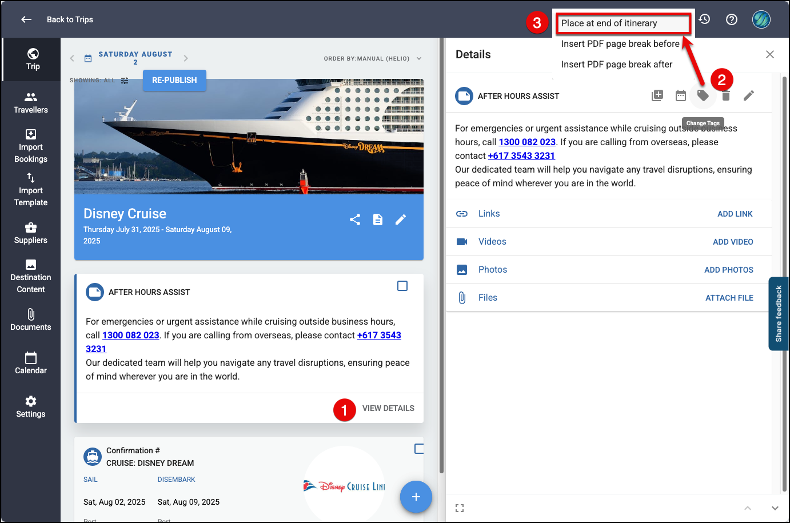Viewport: 790px width, 523px height.
Task: Share the Disney Cruise trip
Action: point(355,219)
